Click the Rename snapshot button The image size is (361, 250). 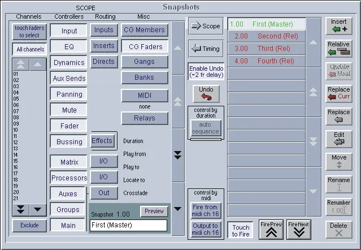click(339, 184)
